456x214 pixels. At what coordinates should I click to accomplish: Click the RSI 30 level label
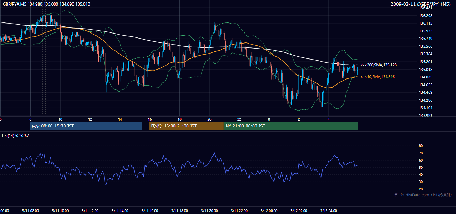[421, 182]
